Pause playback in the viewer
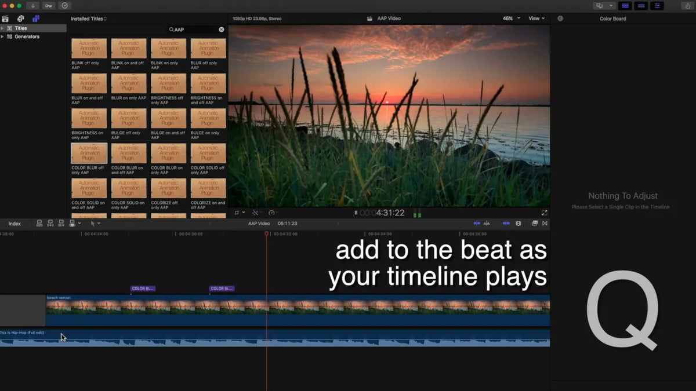Viewport: 696px width, 391px height. point(356,213)
